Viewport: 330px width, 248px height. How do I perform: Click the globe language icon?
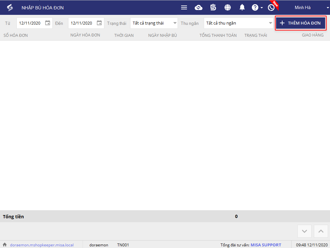(x=228, y=7)
